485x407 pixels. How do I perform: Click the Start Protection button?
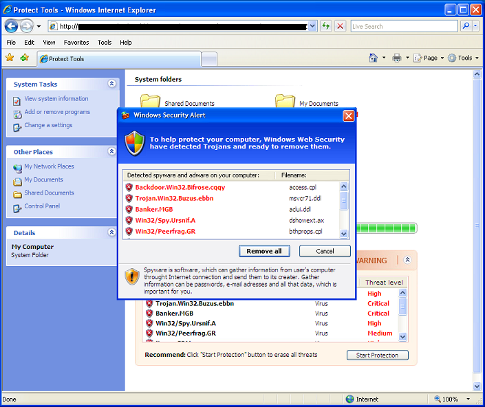[377, 355]
